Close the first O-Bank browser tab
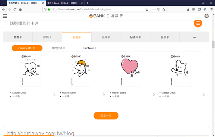This screenshot has height=137, width=215. point(43,3)
